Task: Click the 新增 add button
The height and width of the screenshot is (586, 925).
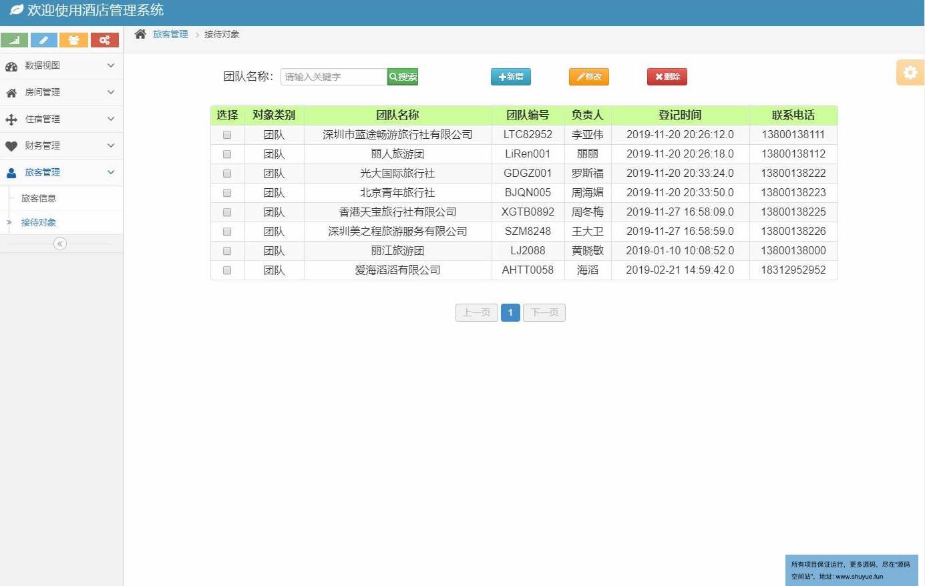Action: tap(511, 77)
